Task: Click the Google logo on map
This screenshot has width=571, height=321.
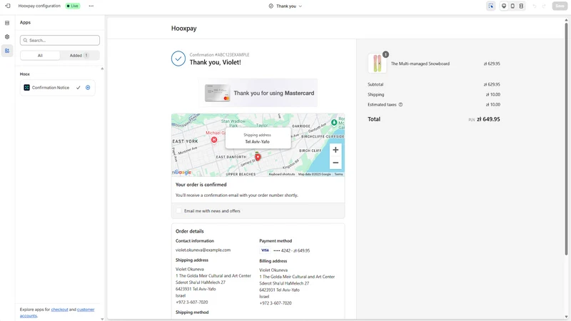Action: [183, 172]
